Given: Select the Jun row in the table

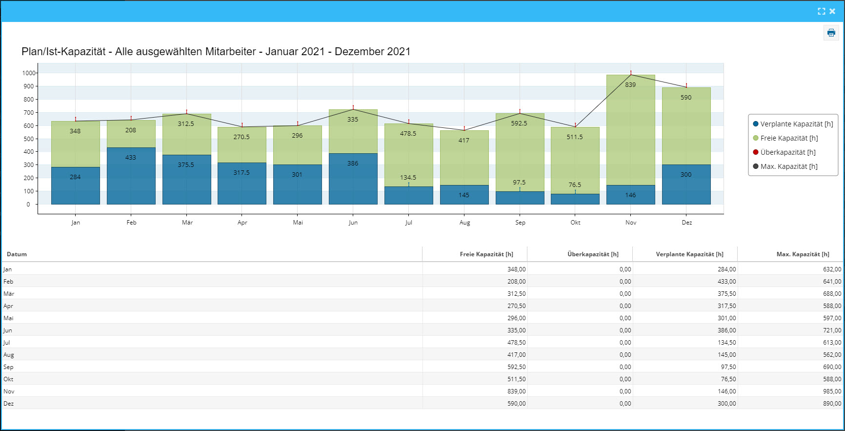Looking at the screenshot, I should coord(422,330).
